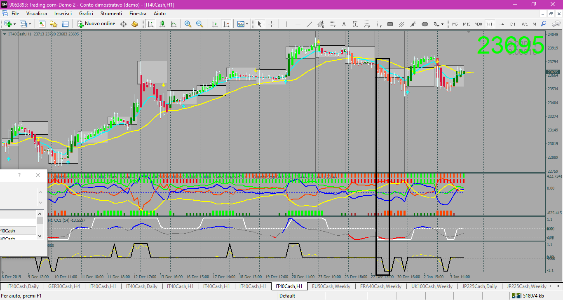Expand the profiles dropdown arrow

point(30,24)
